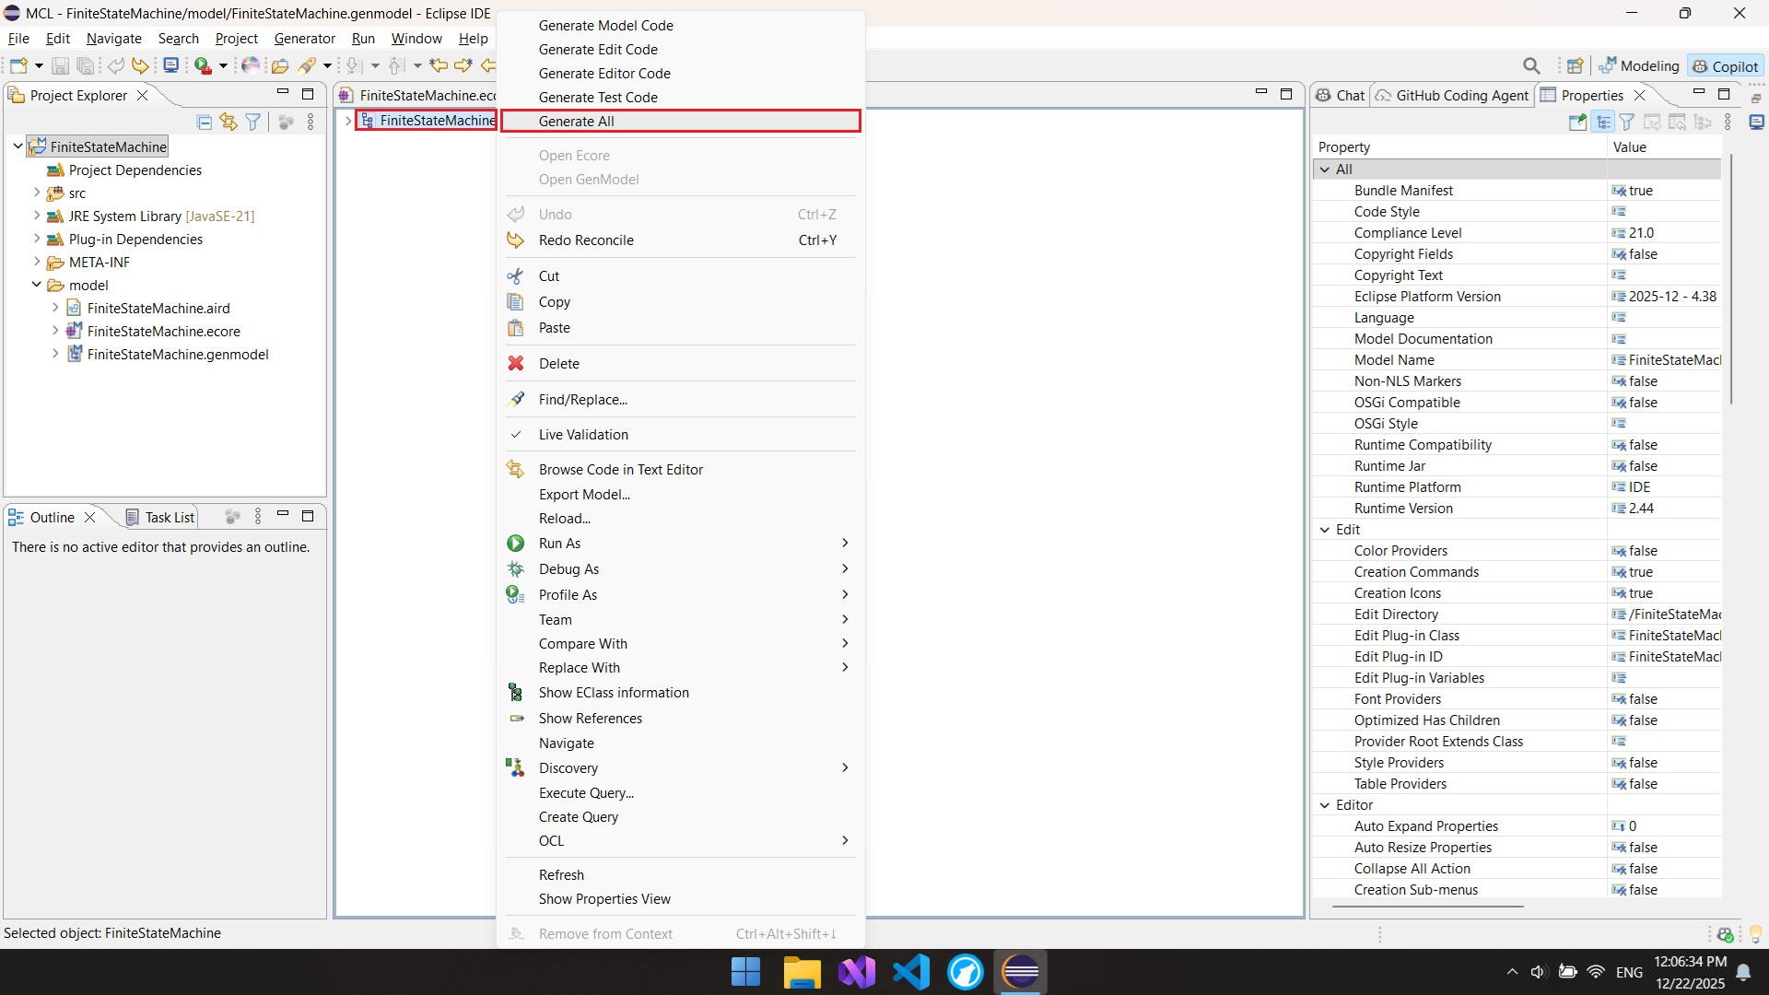
Task: Pin the Properties view to selection
Action: click(x=1577, y=122)
